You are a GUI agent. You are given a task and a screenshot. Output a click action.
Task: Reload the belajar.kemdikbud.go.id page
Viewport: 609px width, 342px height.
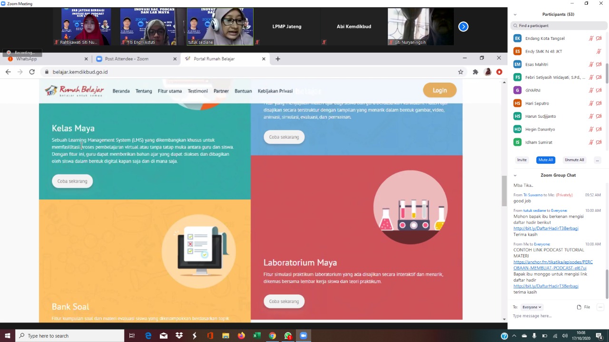(32, 72)
